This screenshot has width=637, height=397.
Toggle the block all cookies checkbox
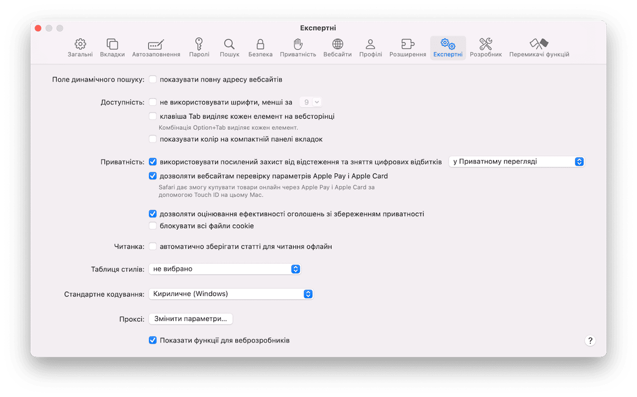pyautogui.click(x=153, y=226)
